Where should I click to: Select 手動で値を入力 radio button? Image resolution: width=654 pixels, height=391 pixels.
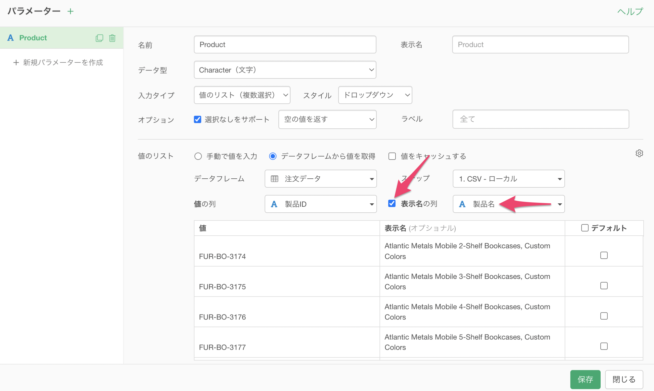pyautogui.click(x=198, y=156)
